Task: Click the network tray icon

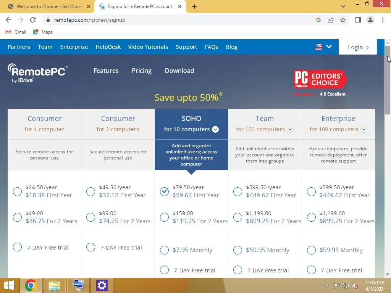Action: (x=346, y=286)
